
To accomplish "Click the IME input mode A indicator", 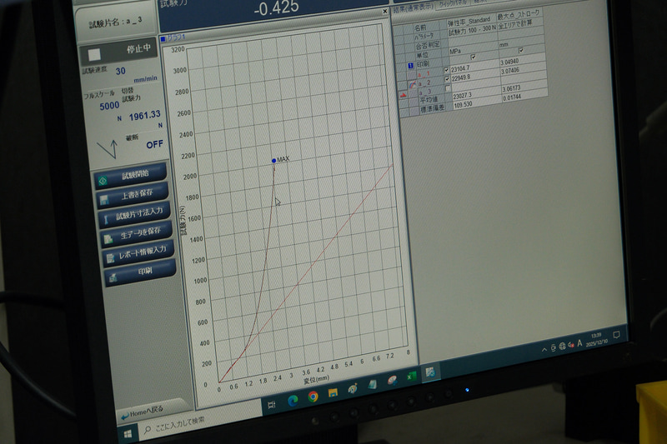I will [579, 343].
